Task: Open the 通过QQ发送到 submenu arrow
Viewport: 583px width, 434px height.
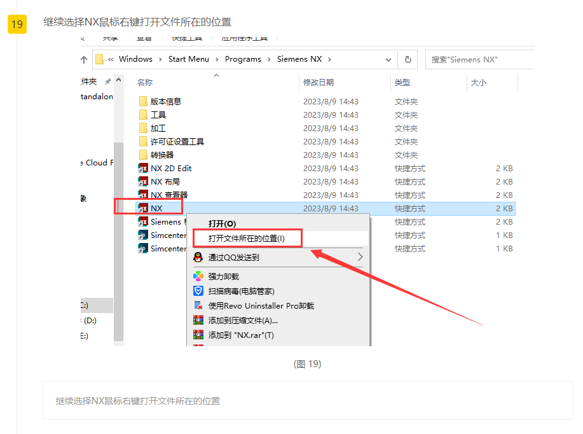Action: [x=360, y=257]
